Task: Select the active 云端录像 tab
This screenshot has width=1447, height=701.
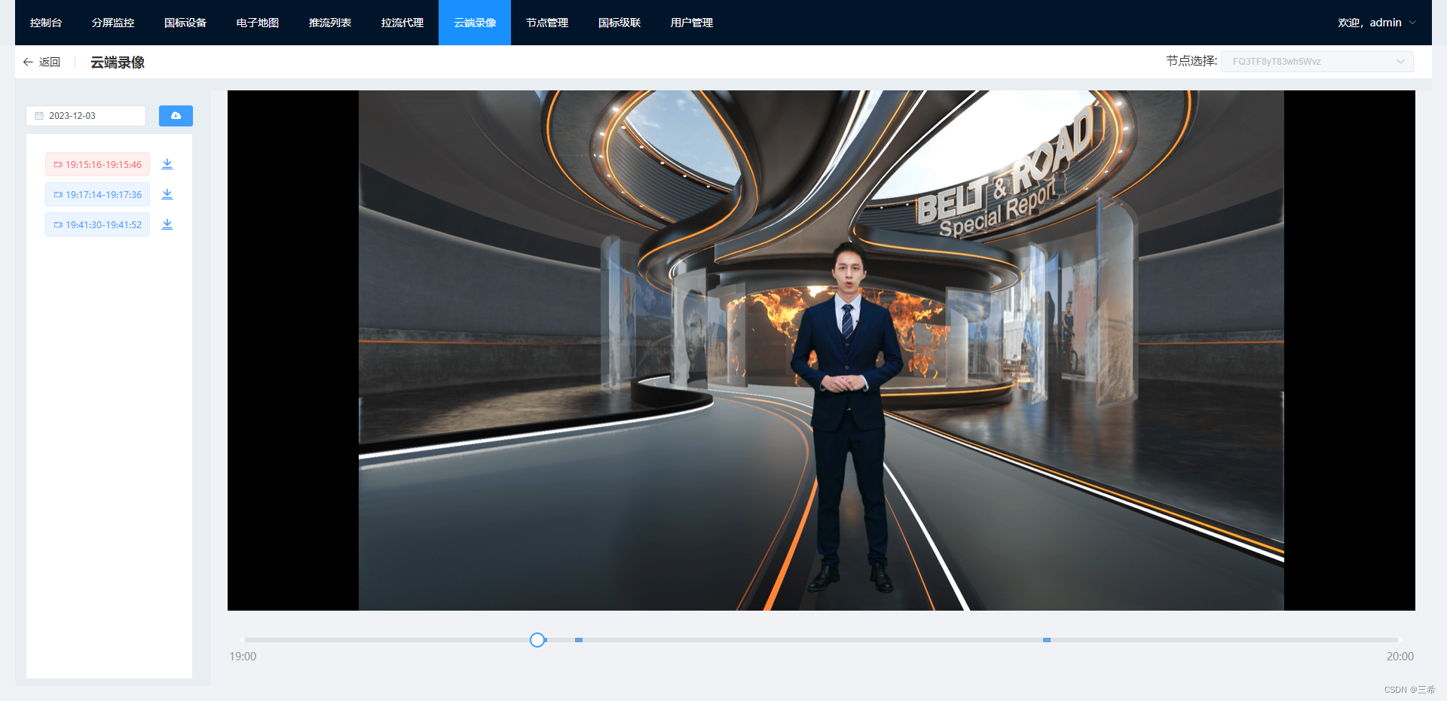Action: (475, 23)
